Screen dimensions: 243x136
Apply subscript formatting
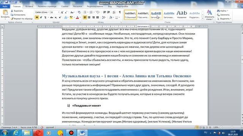point(56,17)
